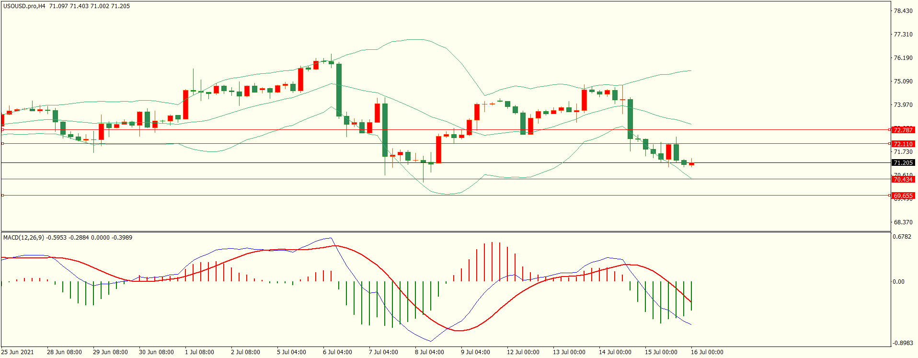Click the 78.430 price scale value
Image resolution: width=918 pixels, height=358 pixels.
[x=903, y=11]
